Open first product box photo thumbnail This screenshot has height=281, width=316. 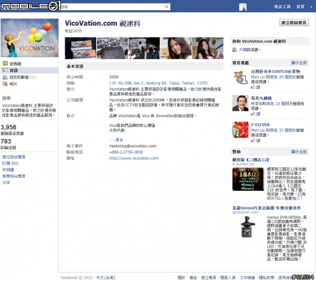(80, 48)
